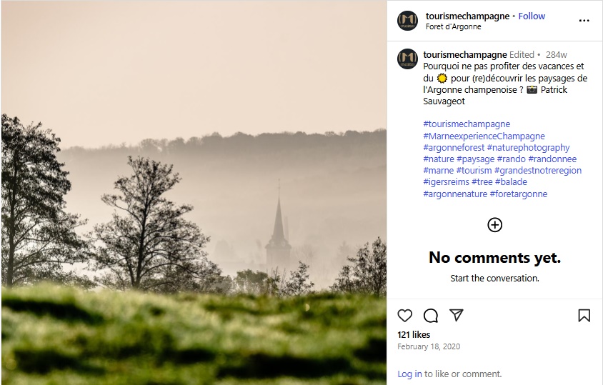Load more comments with the plus circle
The height and width of the screenshot is (385, 603).
(494, 225)
